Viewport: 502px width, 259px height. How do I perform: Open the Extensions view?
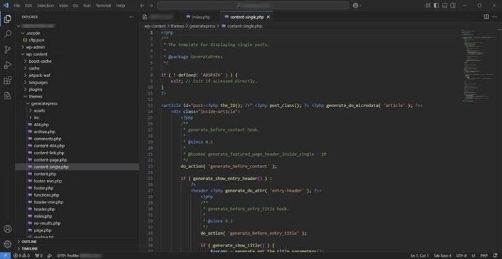pos(7,80)
